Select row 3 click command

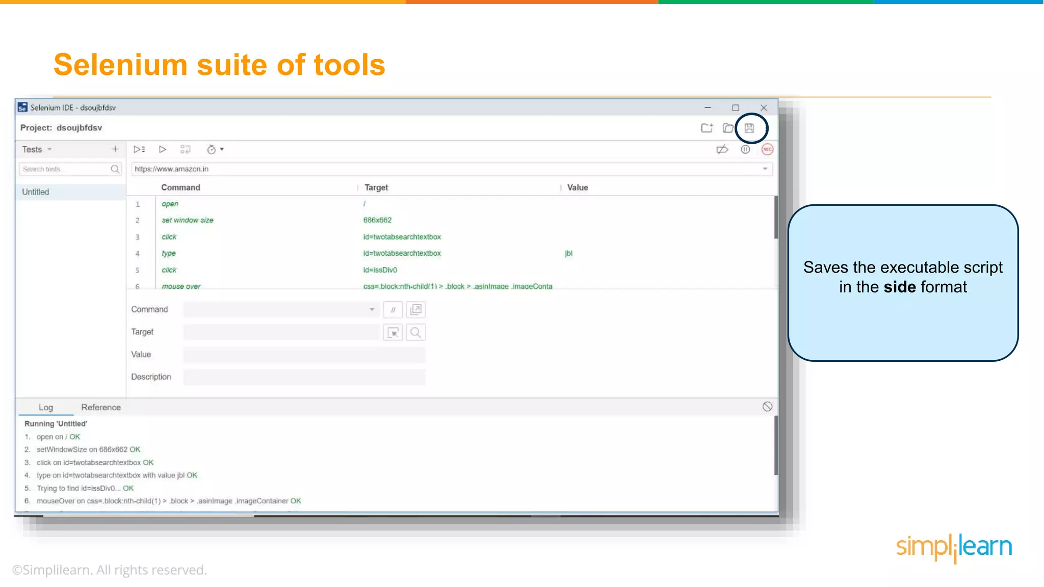click(x=450, y=237)
